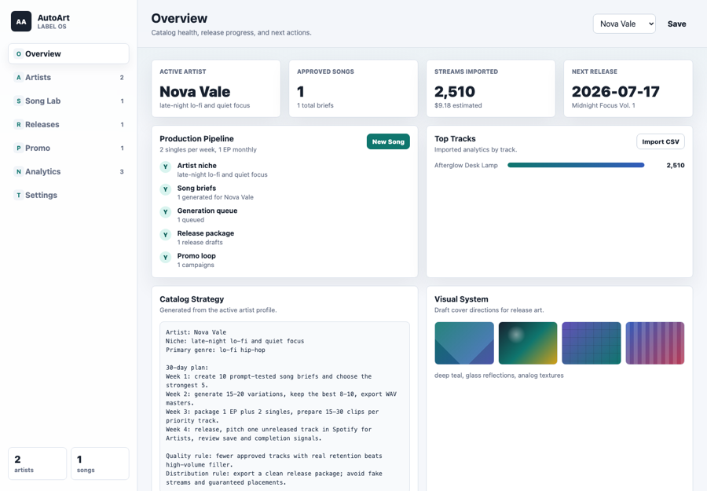Click the Song Lab S icon
Screen dimensions: 707x491
coord(19,101)
